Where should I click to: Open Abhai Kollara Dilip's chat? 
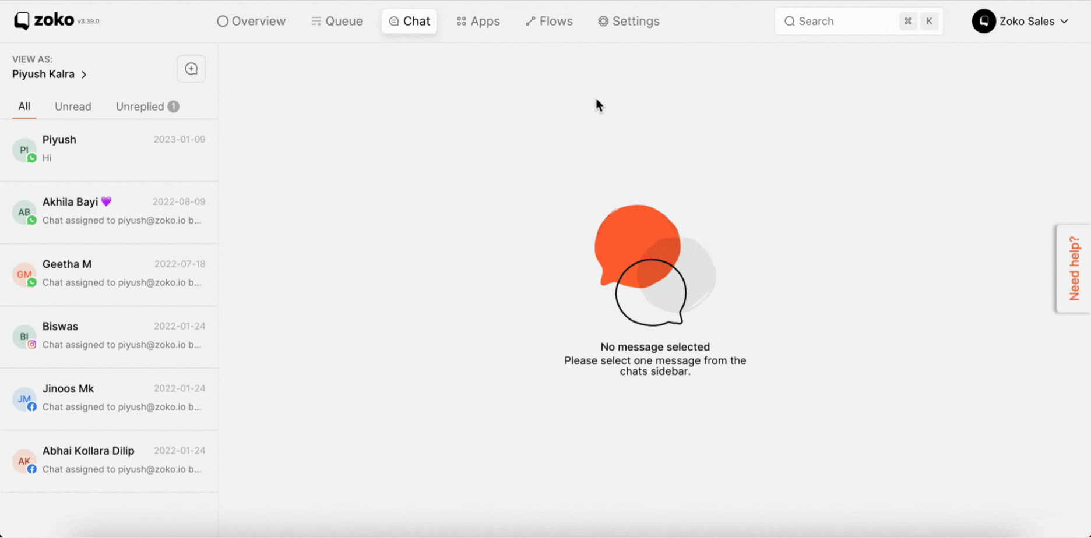[x=109, y=461]
